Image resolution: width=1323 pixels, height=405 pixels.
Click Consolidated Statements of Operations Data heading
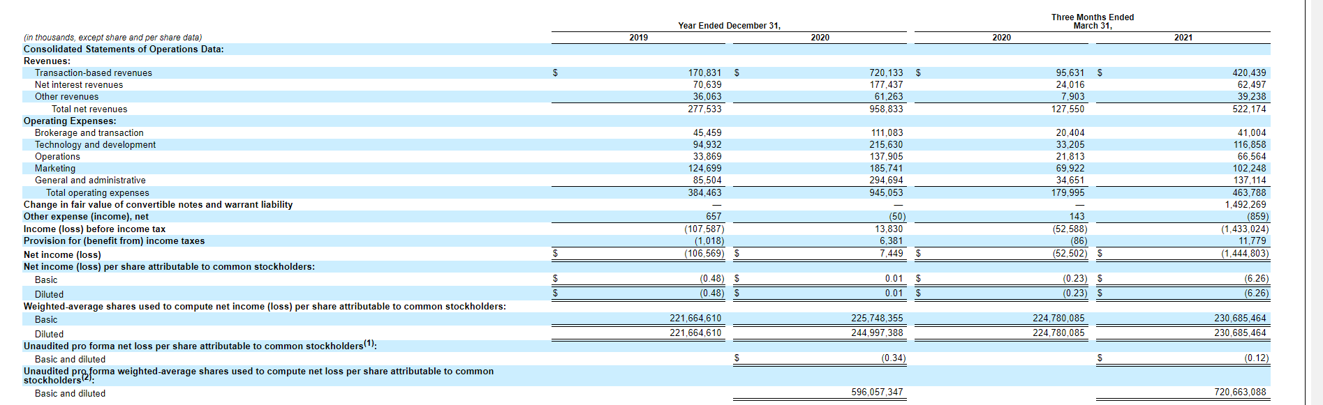(124, 49)
